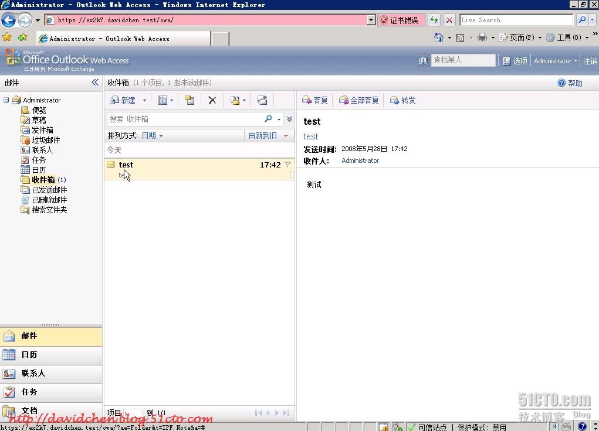Click the Log Off link
Viewport: 599px width, 431px height.
pos(590,61)
